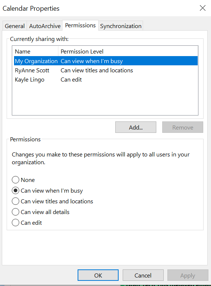Image resolution: width=211 pixels, height=286 pixels.
Task: Enable Can view all details option
Action: [x=16, y=212]
